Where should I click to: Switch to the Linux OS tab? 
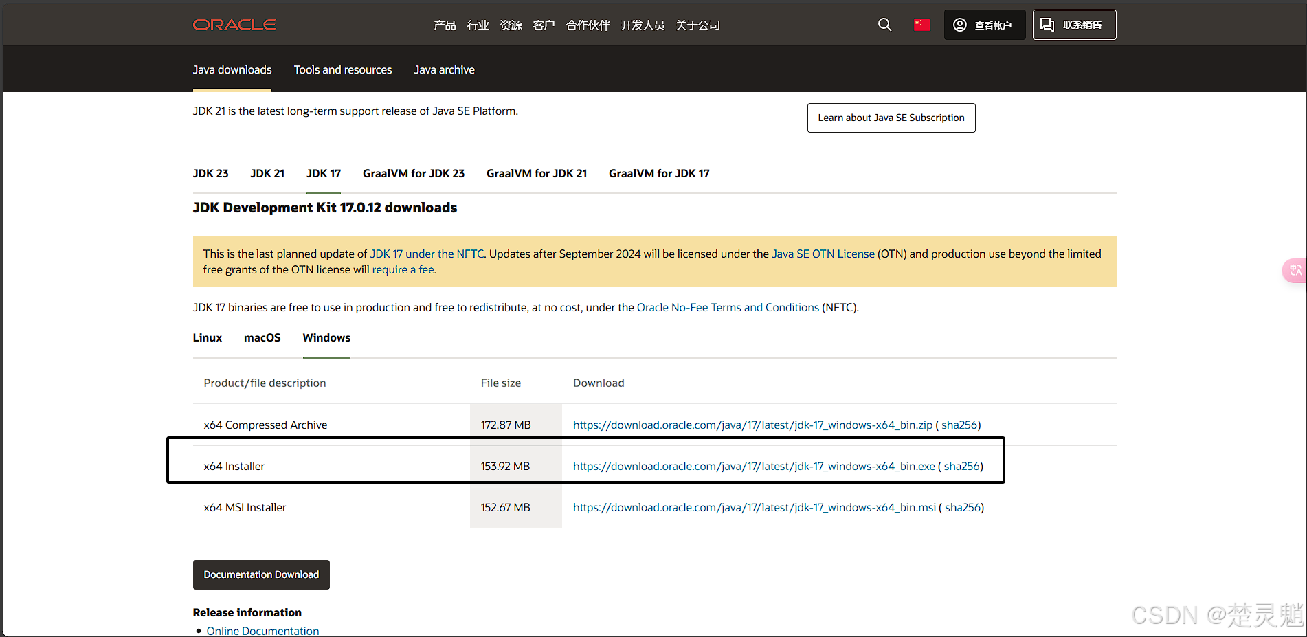tap(208, 337)
